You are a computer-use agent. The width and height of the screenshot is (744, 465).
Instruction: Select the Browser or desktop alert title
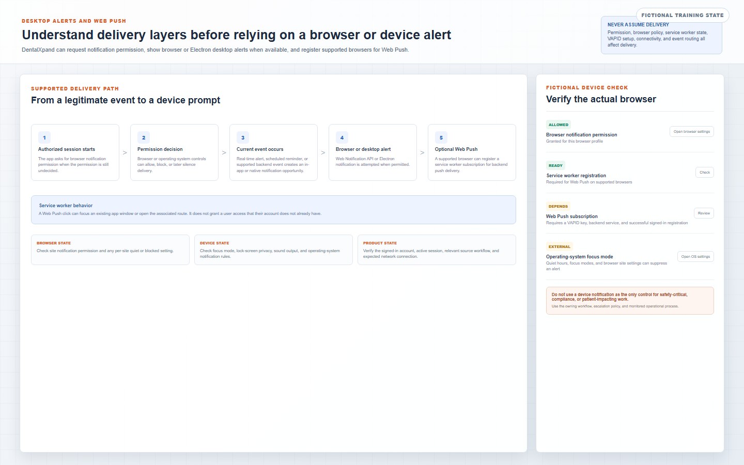coord(363,149)
